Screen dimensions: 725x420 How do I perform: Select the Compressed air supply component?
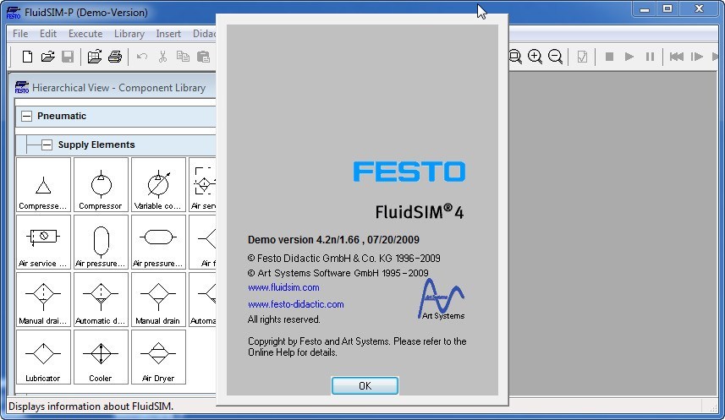pyautogui.click(x=43, y=185)
